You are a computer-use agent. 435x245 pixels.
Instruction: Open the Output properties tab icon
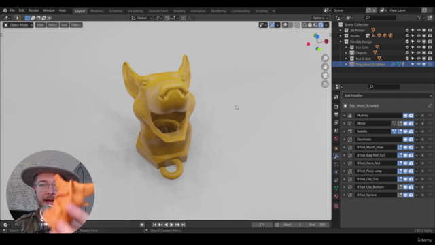(336, 115)
